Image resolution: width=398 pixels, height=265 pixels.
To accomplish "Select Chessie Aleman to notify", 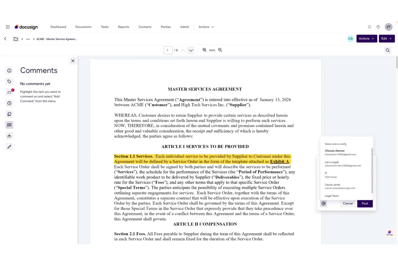I will 346,153.
